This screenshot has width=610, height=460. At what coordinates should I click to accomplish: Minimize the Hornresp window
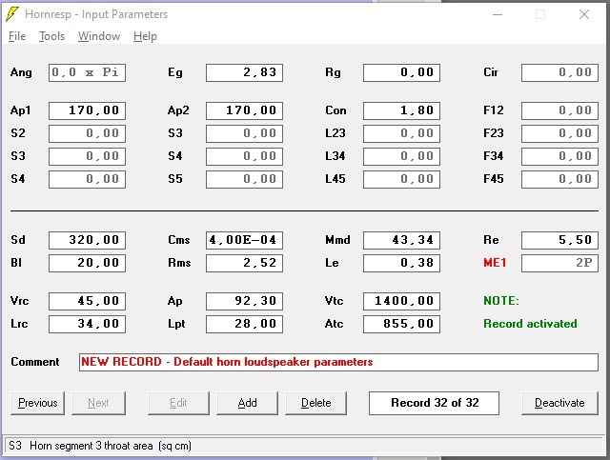(498, 15)
